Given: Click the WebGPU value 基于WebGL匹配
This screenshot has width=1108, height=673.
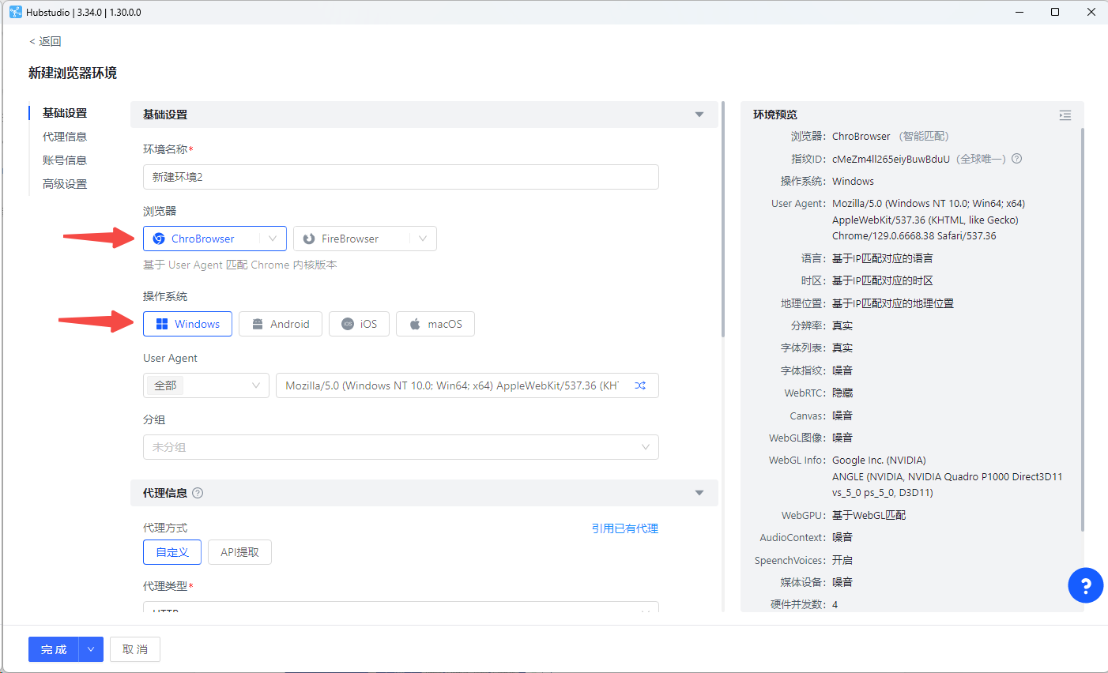Looking at the screenshot, I should click(869, 515).
